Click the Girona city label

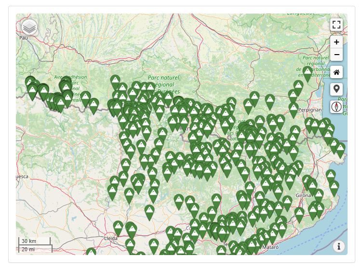[x=303, y=194]
